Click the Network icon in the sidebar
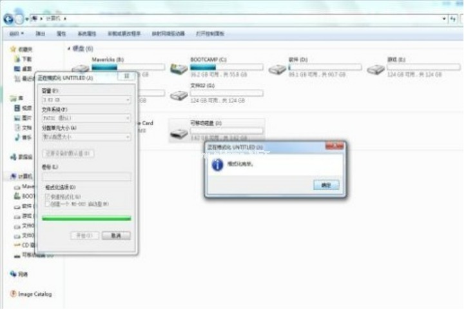 click(x=14, y=273)
